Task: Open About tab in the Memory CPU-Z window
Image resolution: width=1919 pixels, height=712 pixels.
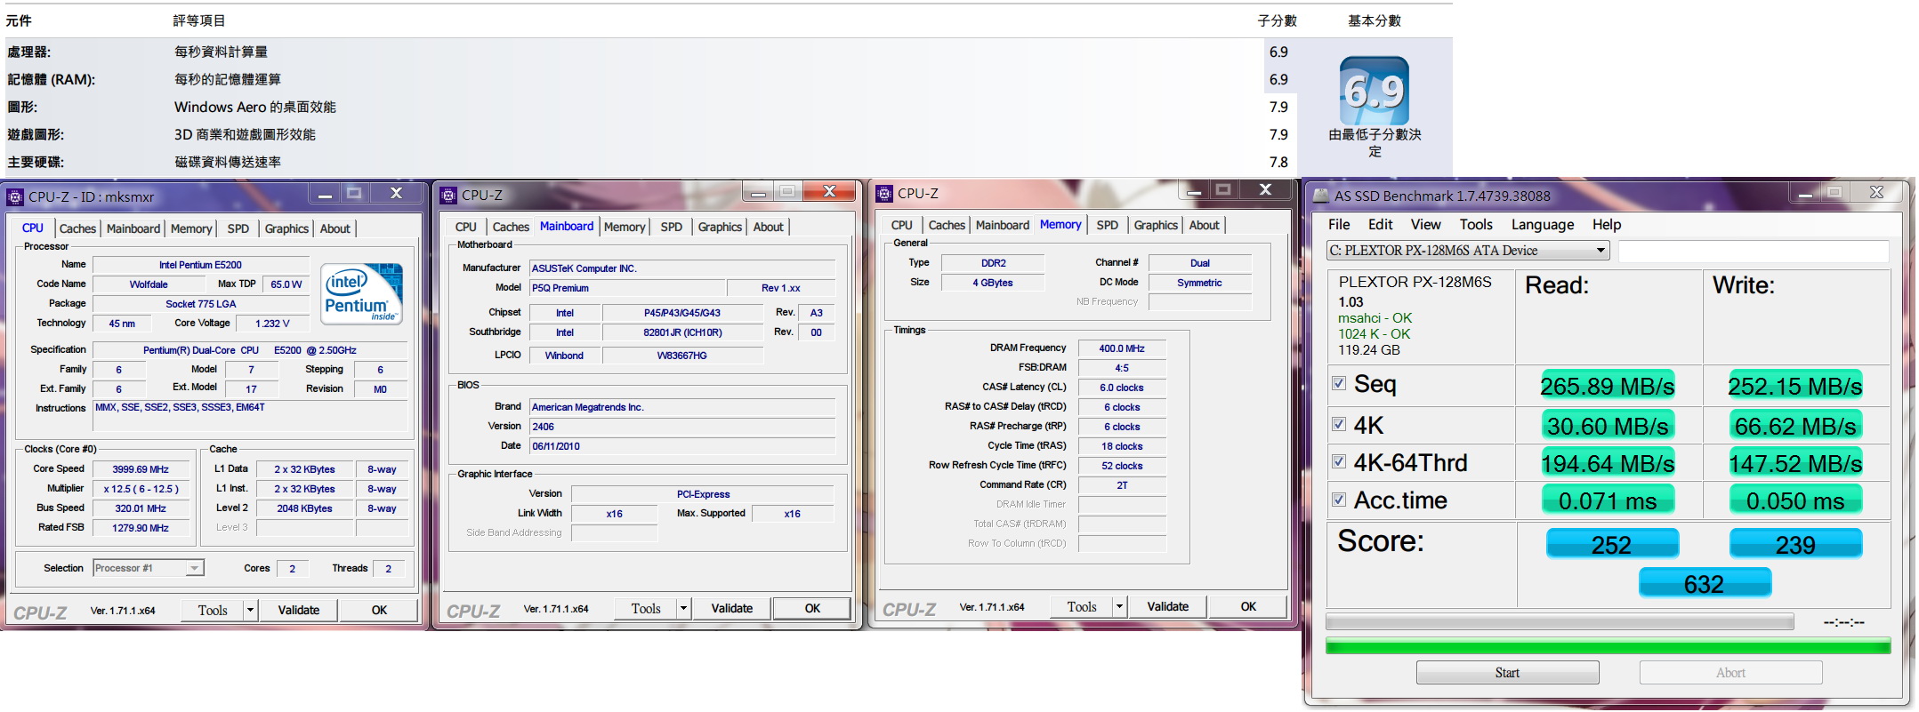Action: tap(1204, 225)
